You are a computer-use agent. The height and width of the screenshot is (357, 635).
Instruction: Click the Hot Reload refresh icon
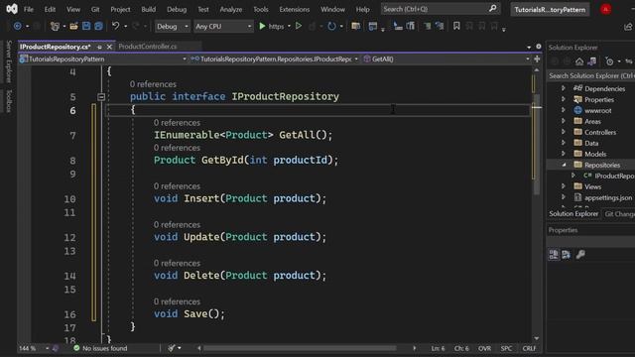[x=331, y=27]
